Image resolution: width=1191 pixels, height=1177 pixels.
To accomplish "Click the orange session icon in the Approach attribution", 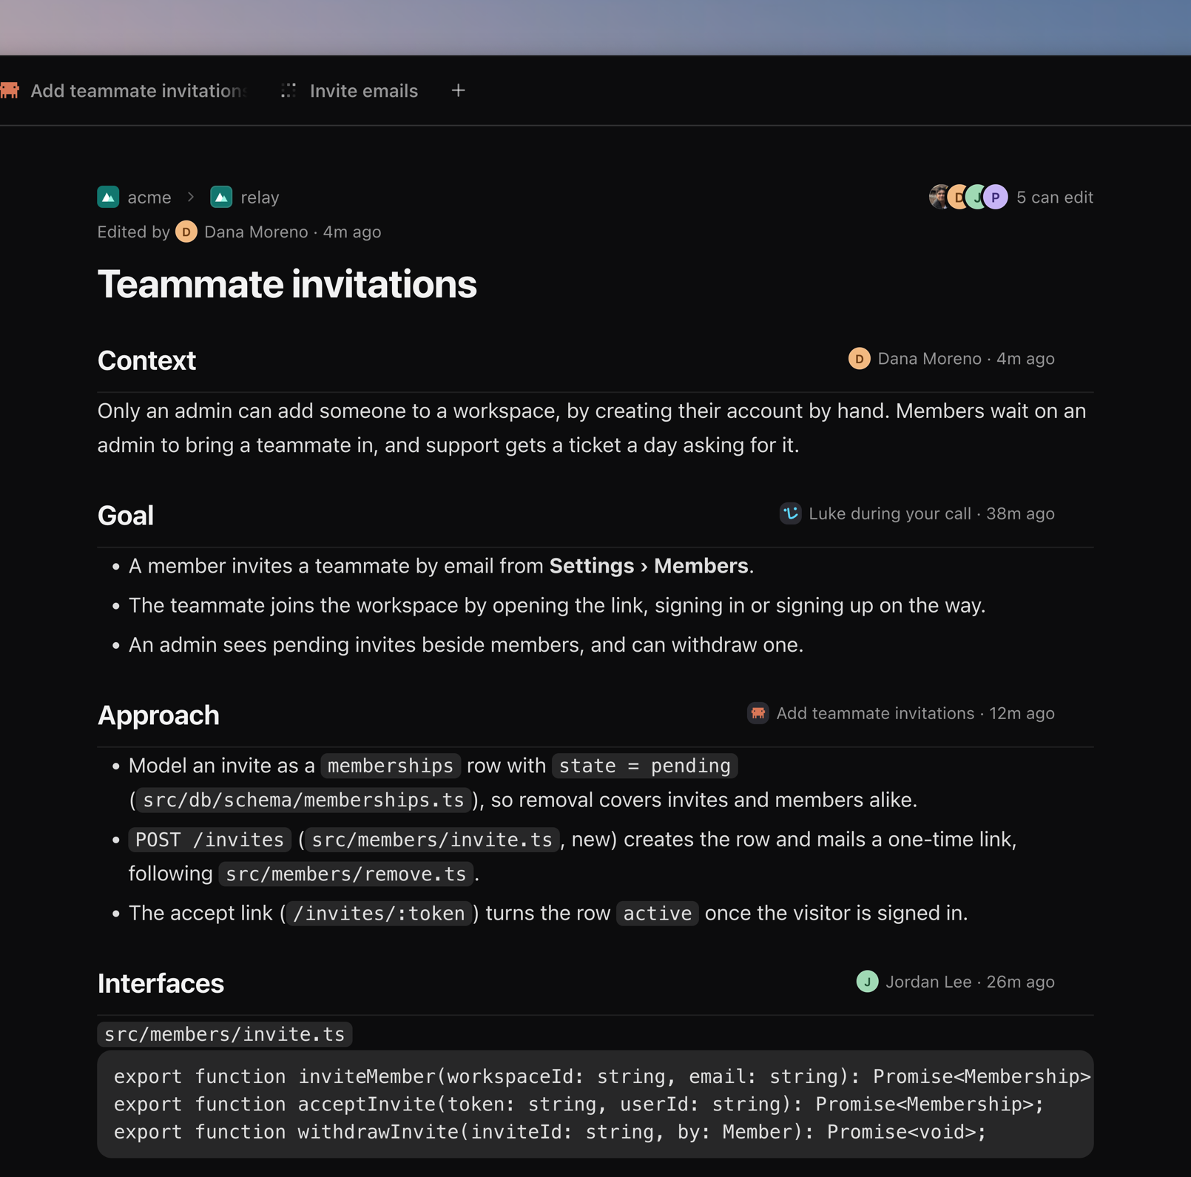I will (x=758, y=713).
